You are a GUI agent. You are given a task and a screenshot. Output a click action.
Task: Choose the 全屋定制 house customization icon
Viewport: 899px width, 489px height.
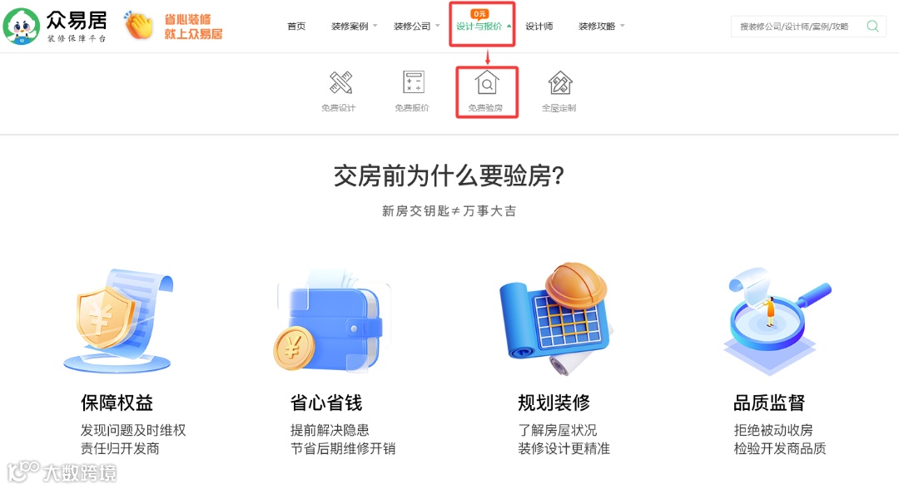pos(560,82)
